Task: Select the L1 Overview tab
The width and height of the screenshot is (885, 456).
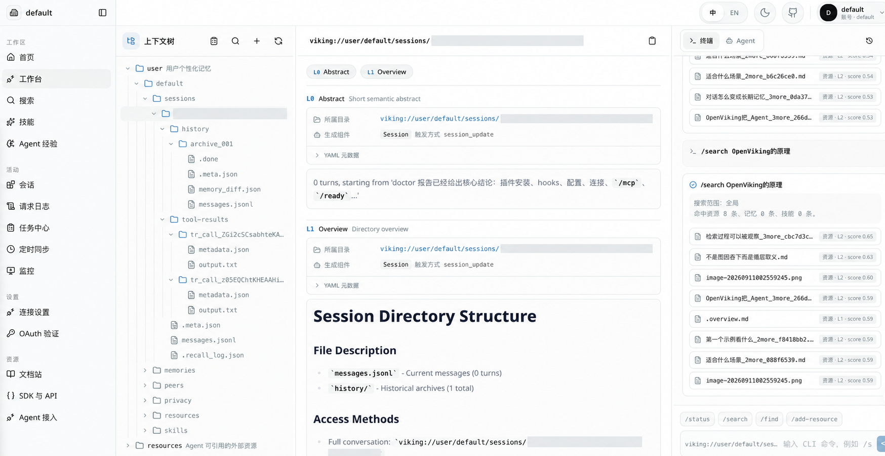Action: click(387, 72)
